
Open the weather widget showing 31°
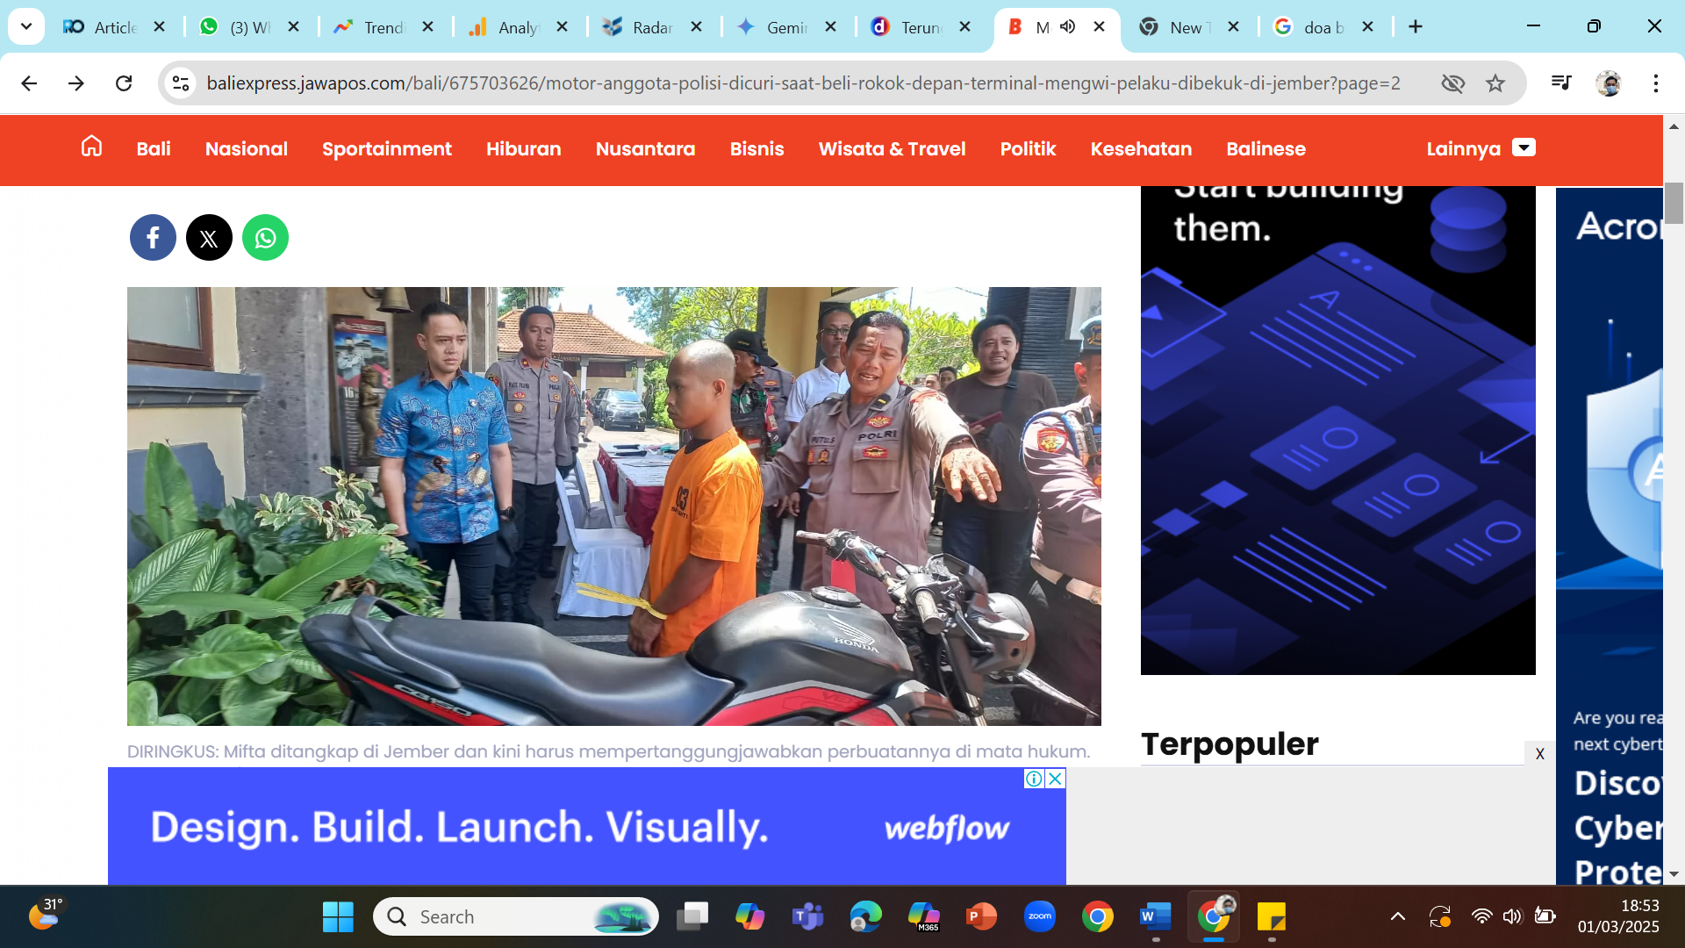46,914
